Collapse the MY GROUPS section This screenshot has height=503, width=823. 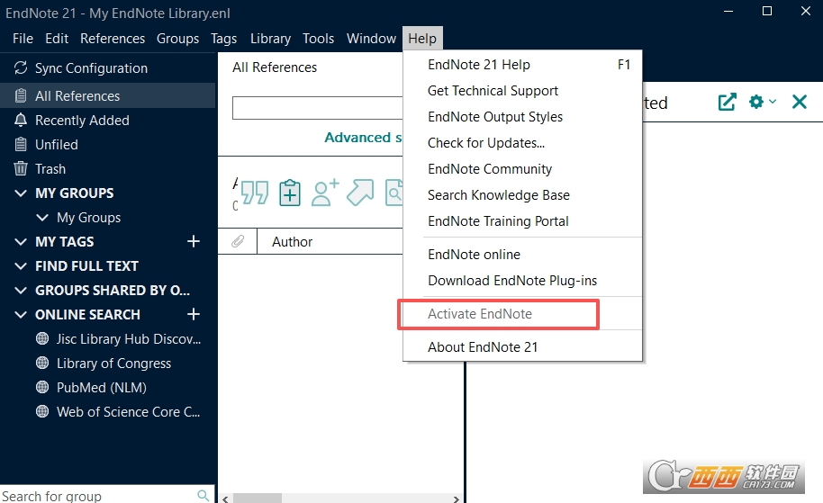[x=21, y=193]
